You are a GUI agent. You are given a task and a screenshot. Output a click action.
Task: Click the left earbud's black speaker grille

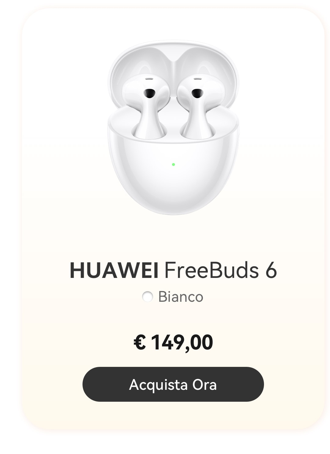coord(149,93)
